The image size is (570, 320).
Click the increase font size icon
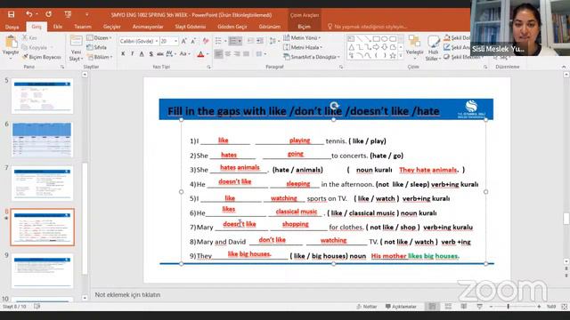[184, 42]
